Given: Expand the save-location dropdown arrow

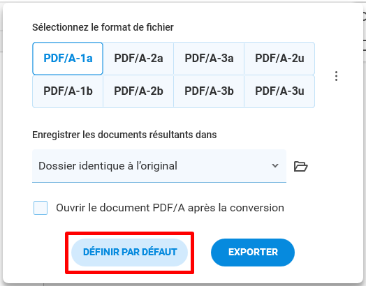Looking at the screenshot, I should (x=275, y=166).
